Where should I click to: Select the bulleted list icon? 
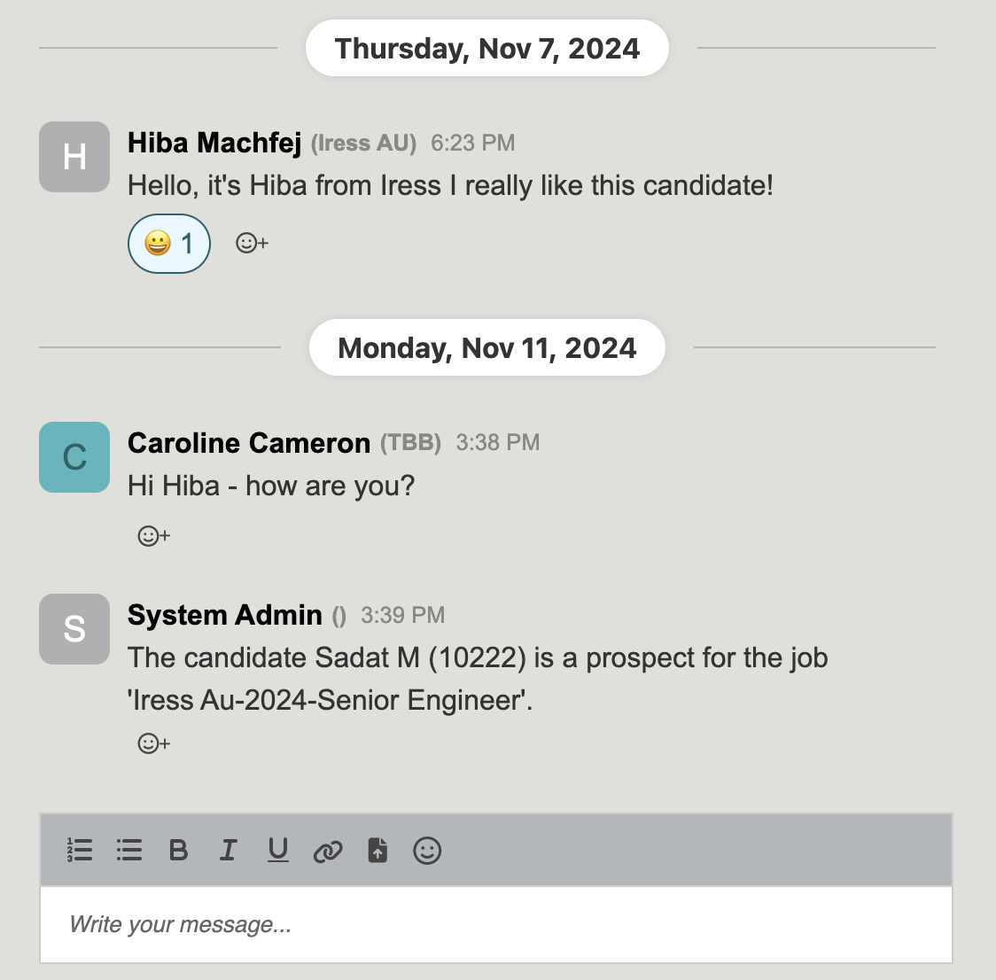pos(128,851)
